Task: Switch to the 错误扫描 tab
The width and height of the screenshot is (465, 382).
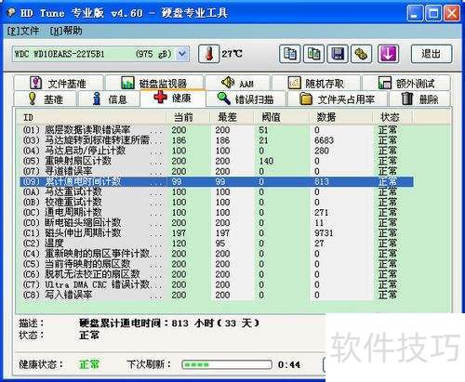Action: [x=246, y=99]
